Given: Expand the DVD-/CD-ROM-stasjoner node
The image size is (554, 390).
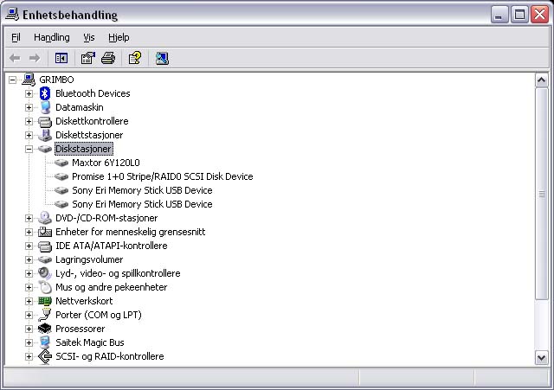Looking at the screenshot, I should point(29,218).
